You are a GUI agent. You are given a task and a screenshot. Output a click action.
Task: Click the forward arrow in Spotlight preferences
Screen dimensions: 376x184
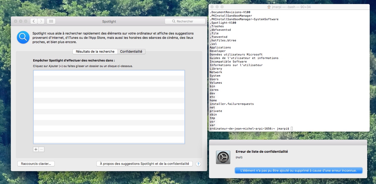pyautogui.click(x=41, y=21)
